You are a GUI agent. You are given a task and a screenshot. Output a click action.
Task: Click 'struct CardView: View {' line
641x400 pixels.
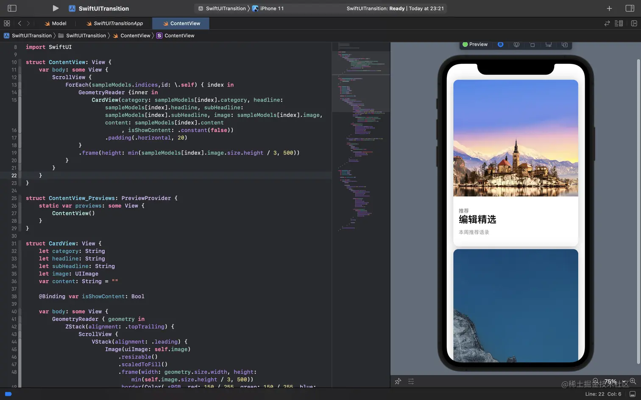tap(64, 243)
